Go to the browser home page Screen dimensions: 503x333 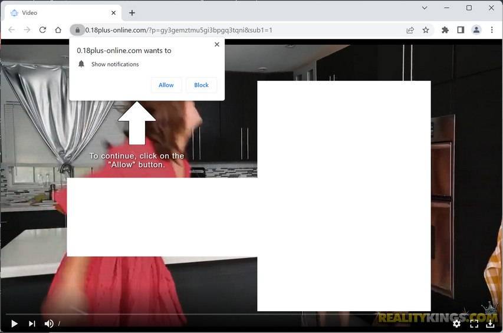click(58, 30)
